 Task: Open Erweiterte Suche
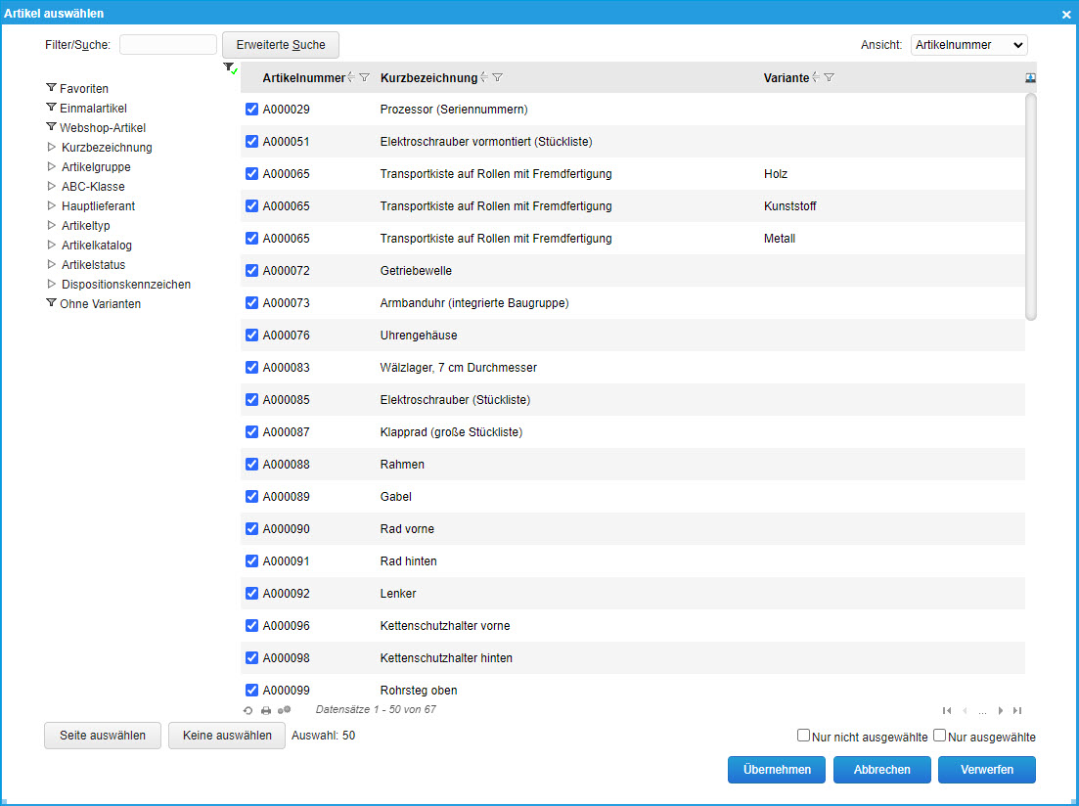click(x=281, y=45)
